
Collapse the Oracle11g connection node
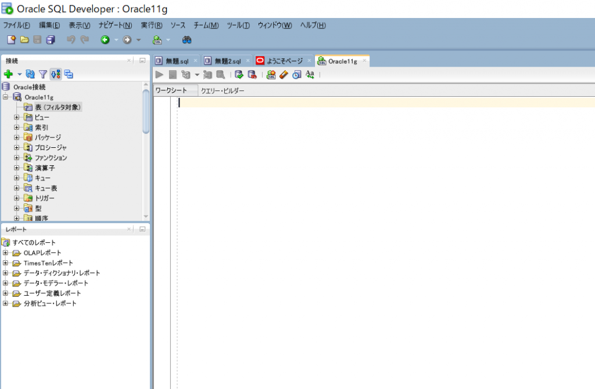click(5, 97)
